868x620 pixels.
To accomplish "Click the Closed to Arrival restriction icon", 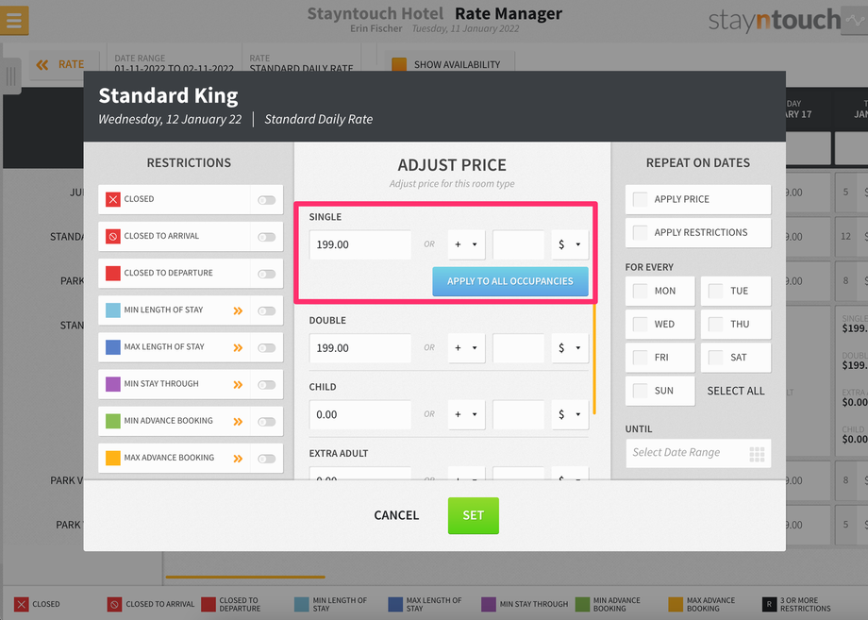I will tap(113, 236).
